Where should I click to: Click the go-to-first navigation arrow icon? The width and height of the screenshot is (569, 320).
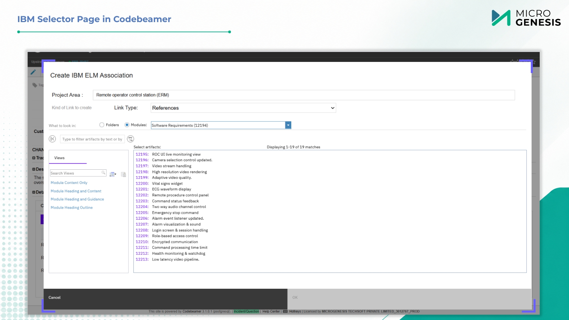coord(52,139)
